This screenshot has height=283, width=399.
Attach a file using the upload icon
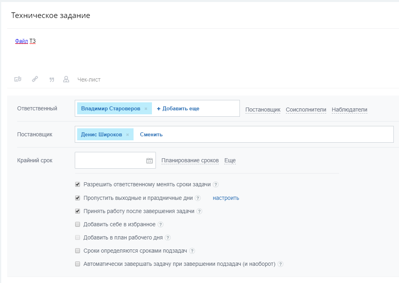coord(18,80)
